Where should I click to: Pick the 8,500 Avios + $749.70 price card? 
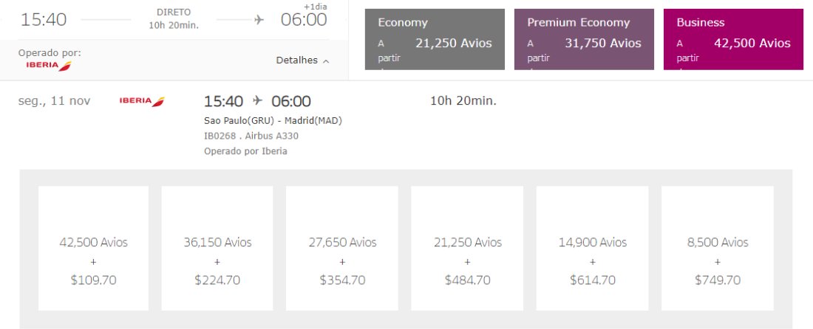pyautogui.click(x=717, y=248)
